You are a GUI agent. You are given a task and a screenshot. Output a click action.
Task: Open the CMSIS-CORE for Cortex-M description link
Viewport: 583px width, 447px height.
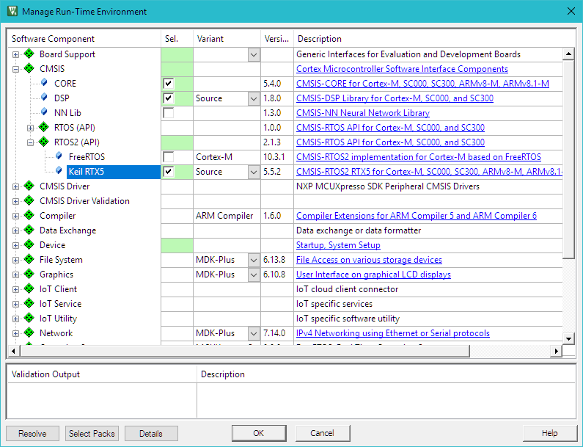tap(422, 84)
